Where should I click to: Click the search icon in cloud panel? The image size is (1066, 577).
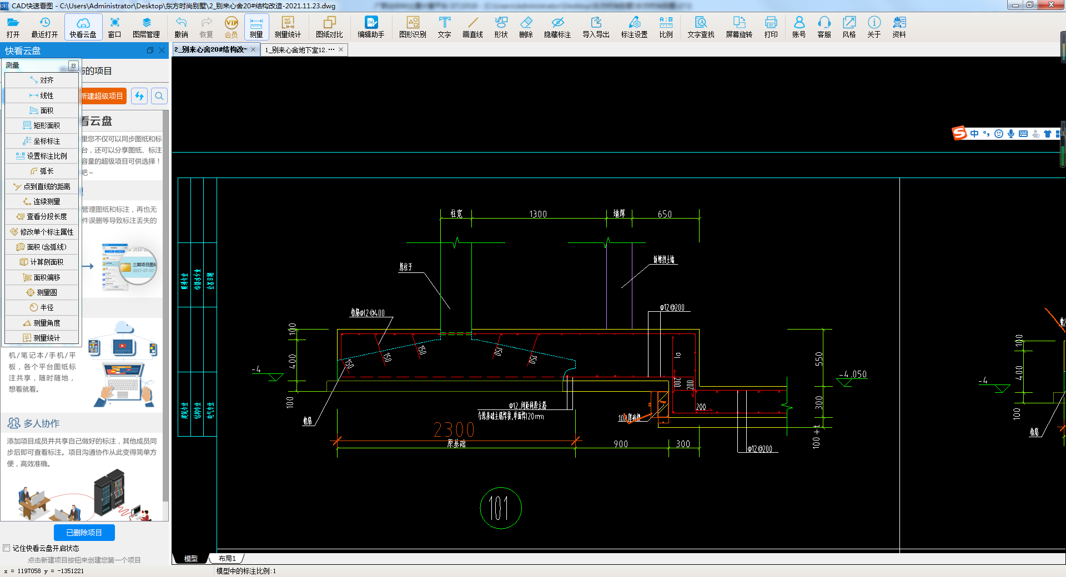(159, 96)
